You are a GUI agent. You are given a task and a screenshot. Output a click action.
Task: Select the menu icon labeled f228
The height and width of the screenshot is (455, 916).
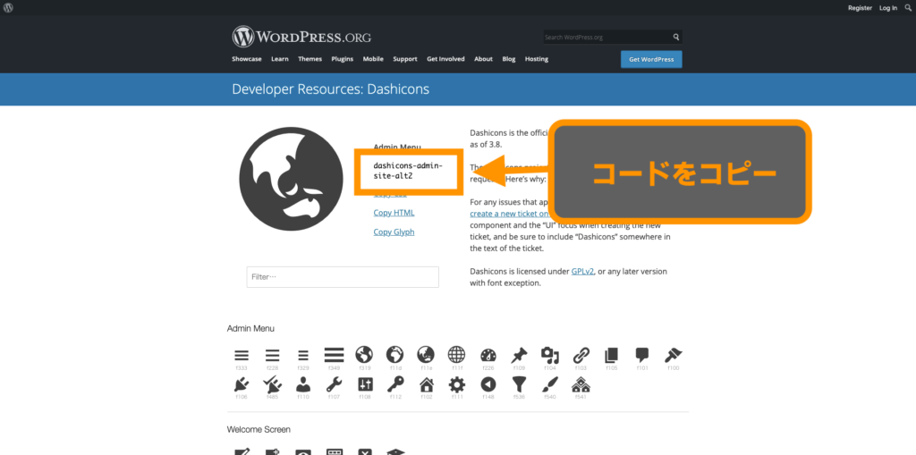click(272, 355)
